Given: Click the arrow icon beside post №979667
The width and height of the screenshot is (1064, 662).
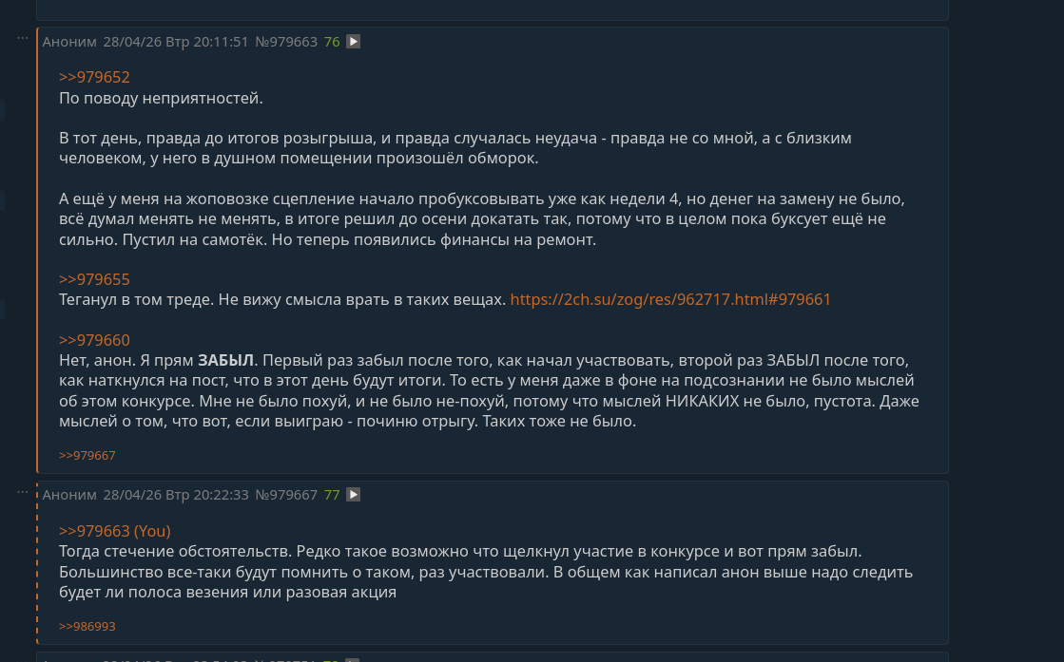Looking at the screenshot, I should click(353, 495).
